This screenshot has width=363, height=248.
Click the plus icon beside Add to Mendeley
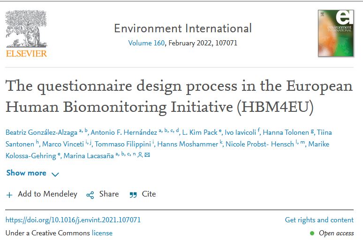tap(9, 195)
